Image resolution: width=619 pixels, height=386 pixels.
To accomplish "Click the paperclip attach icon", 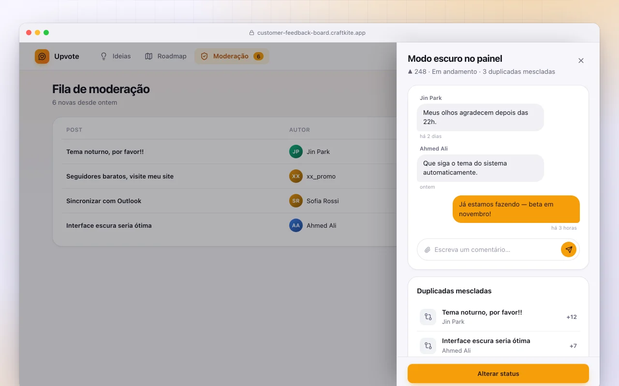I will [427, 250].
